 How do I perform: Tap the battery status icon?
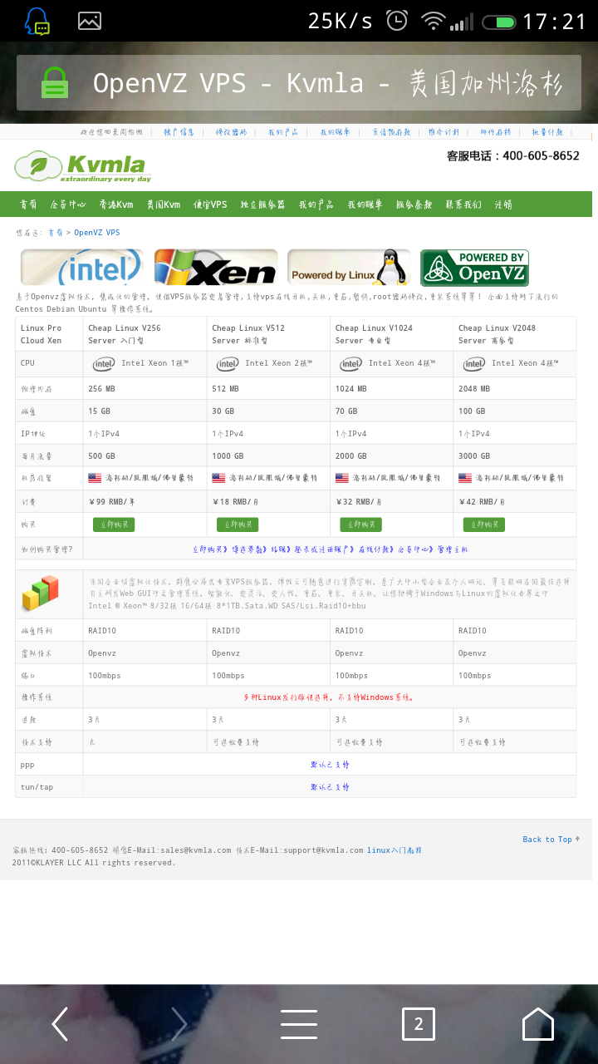(499, 22)
